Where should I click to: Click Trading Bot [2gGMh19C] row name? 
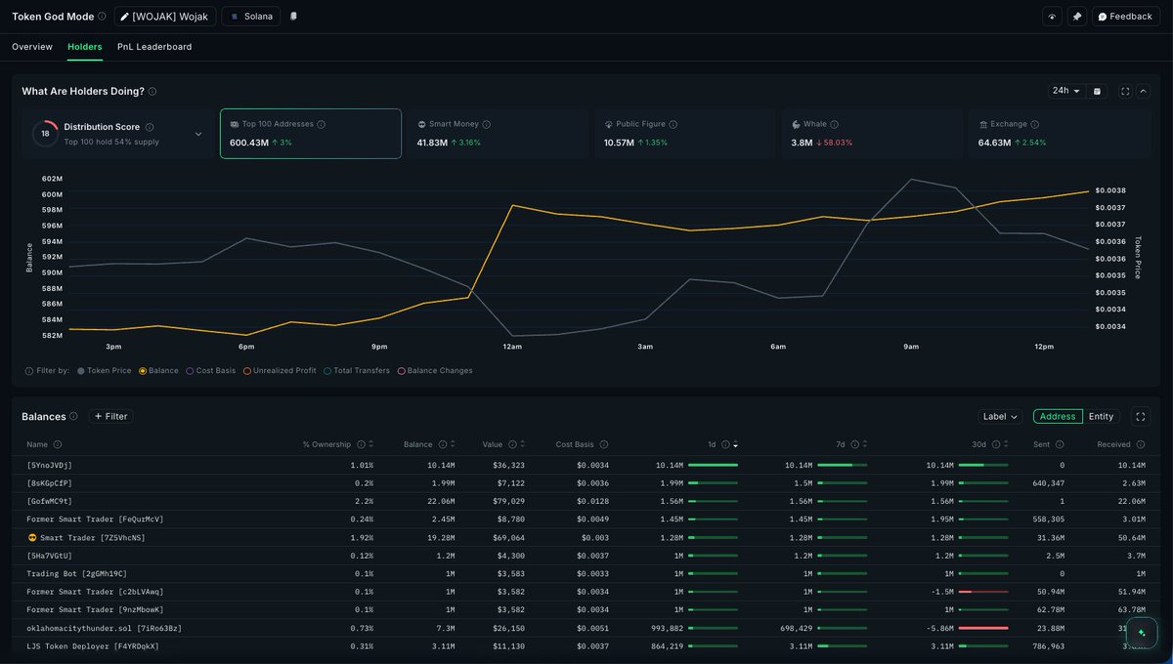pyautogui.click(x=77, y=574)
